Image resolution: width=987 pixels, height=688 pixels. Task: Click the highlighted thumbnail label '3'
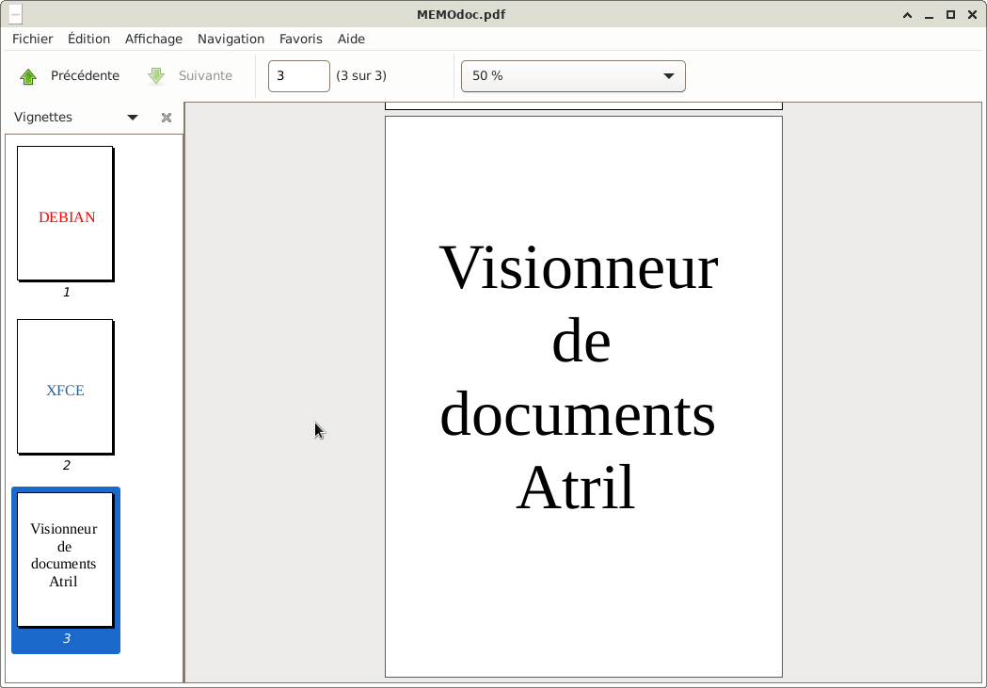(x=66, y=638)
